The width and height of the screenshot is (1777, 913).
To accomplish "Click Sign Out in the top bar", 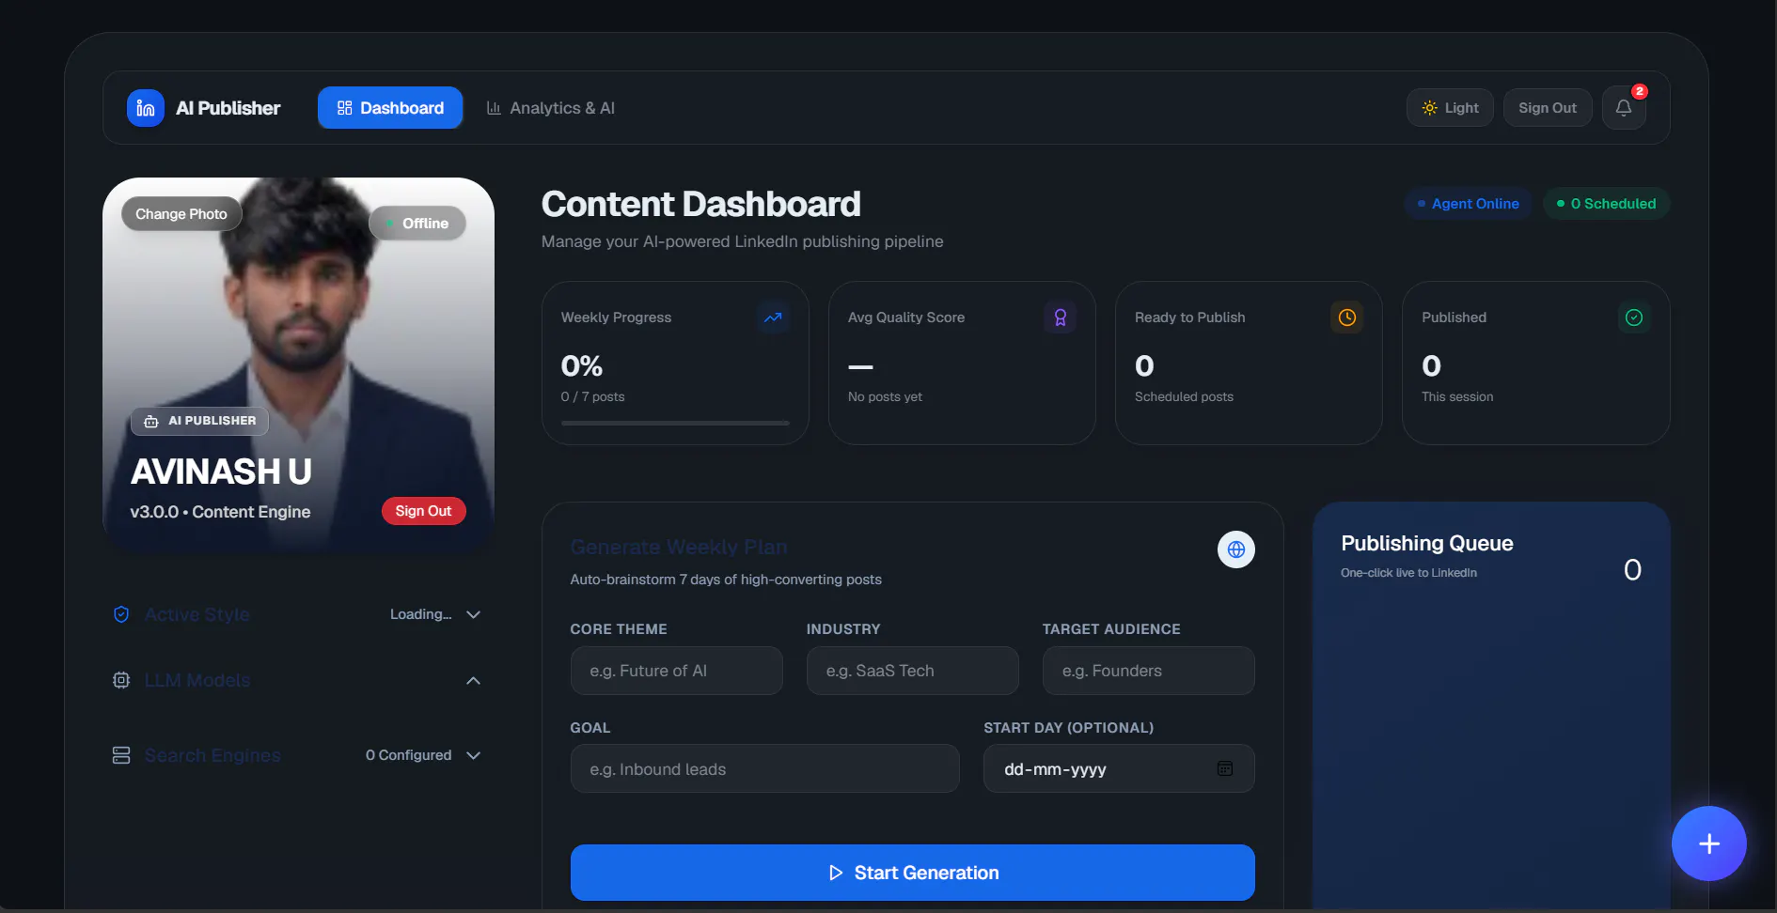I will point(1548,108).
